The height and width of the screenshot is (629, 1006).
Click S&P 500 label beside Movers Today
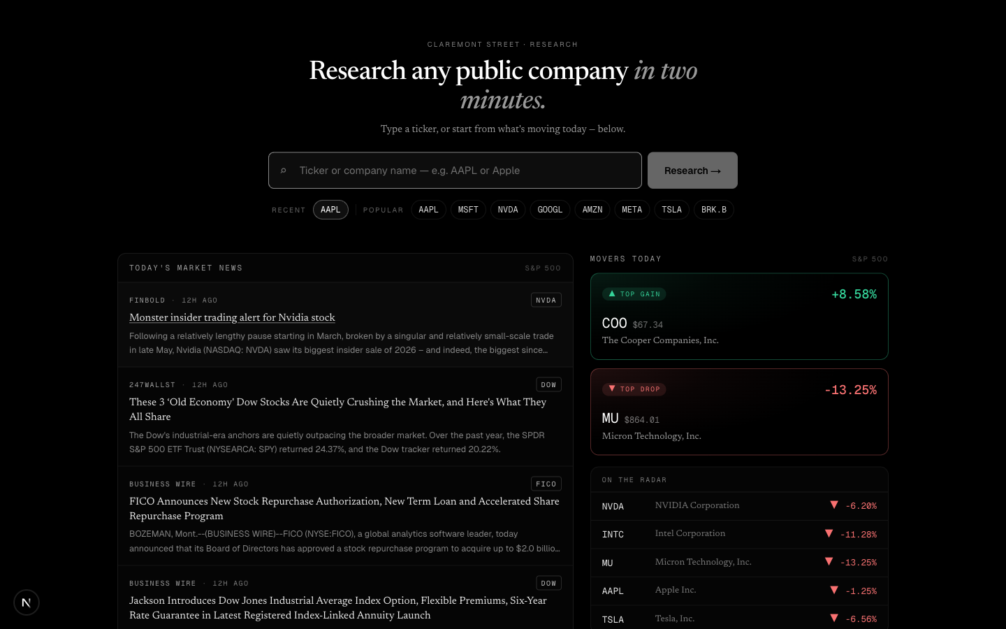tap(870, 259)
